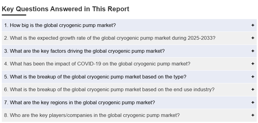Open question 6 on end use industry
Viewport: 258px width, 123px height.
[x=109, y=90]
